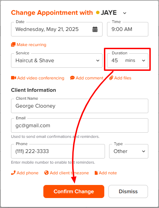Click the Email field gc@gmail.com
The image size is (159, 208).
click(x=79, y=125)
